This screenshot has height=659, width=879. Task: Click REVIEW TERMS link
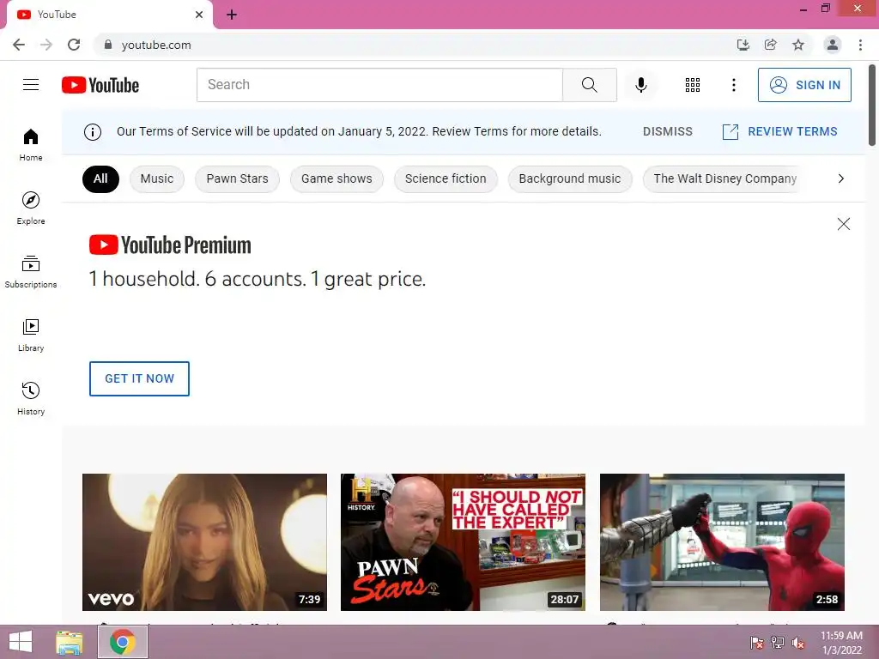coord(779,131)
